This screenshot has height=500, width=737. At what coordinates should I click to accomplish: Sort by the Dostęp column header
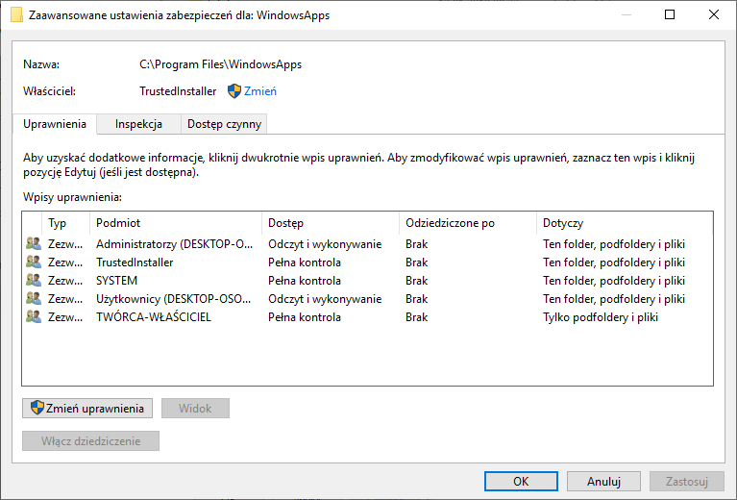[x=331, y=223]
